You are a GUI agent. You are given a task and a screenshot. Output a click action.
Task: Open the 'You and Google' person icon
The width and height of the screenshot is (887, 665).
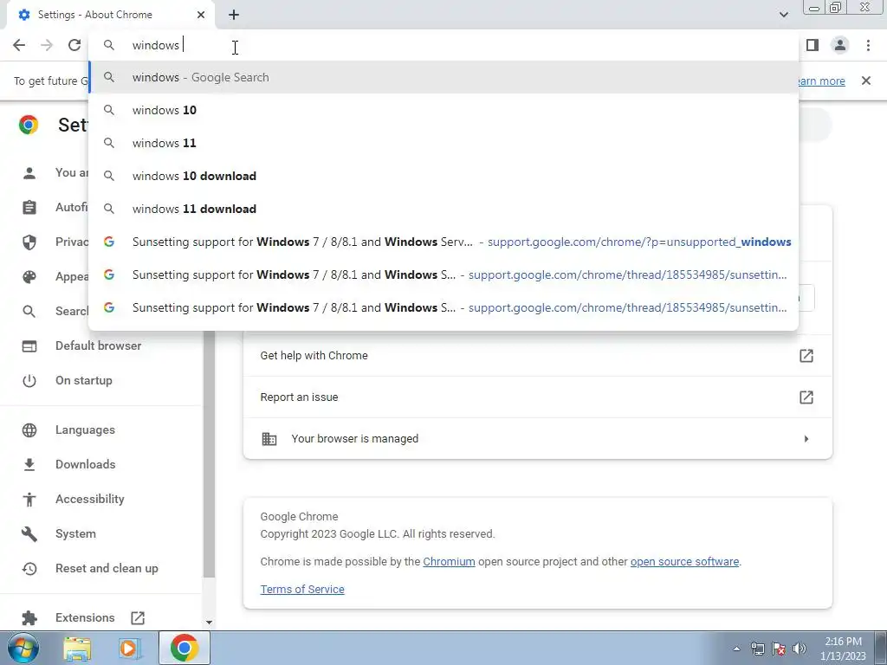tap(29, 173)
